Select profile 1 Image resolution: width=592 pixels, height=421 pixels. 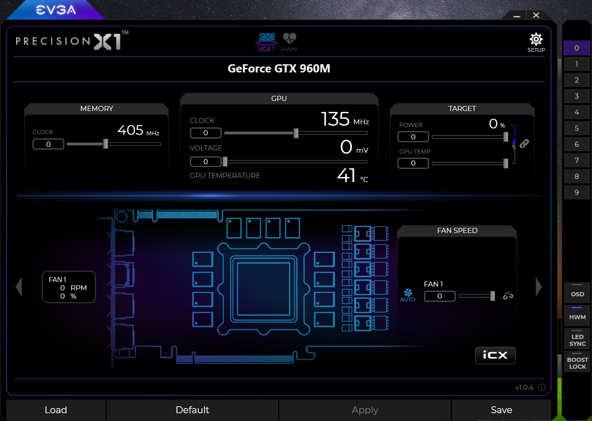click(x=577, y=64)
